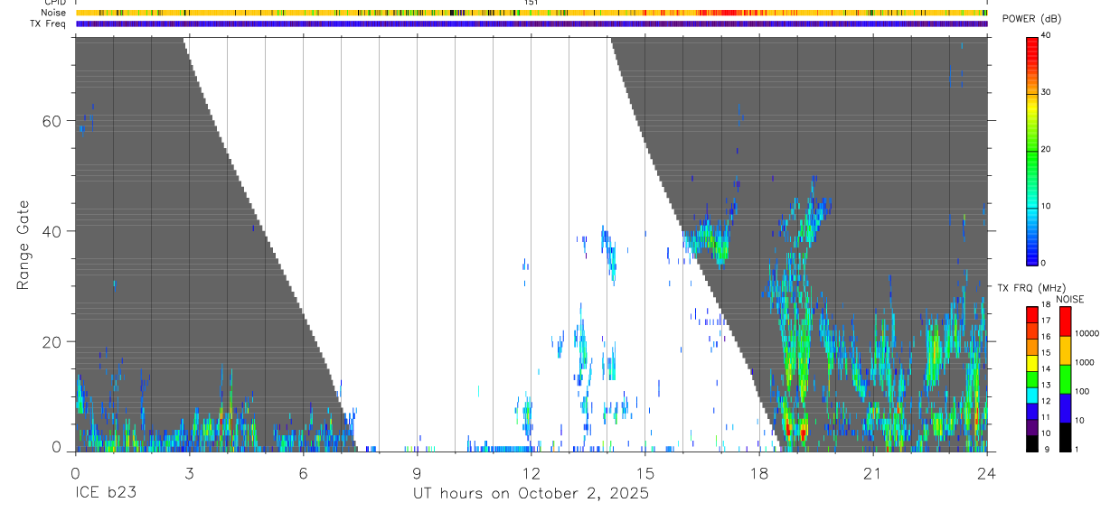Image resolution: width=1110 pixels, height=512 pixels.
Task: Click UT hours axis tick 24
Action: [x=986, y=473]
